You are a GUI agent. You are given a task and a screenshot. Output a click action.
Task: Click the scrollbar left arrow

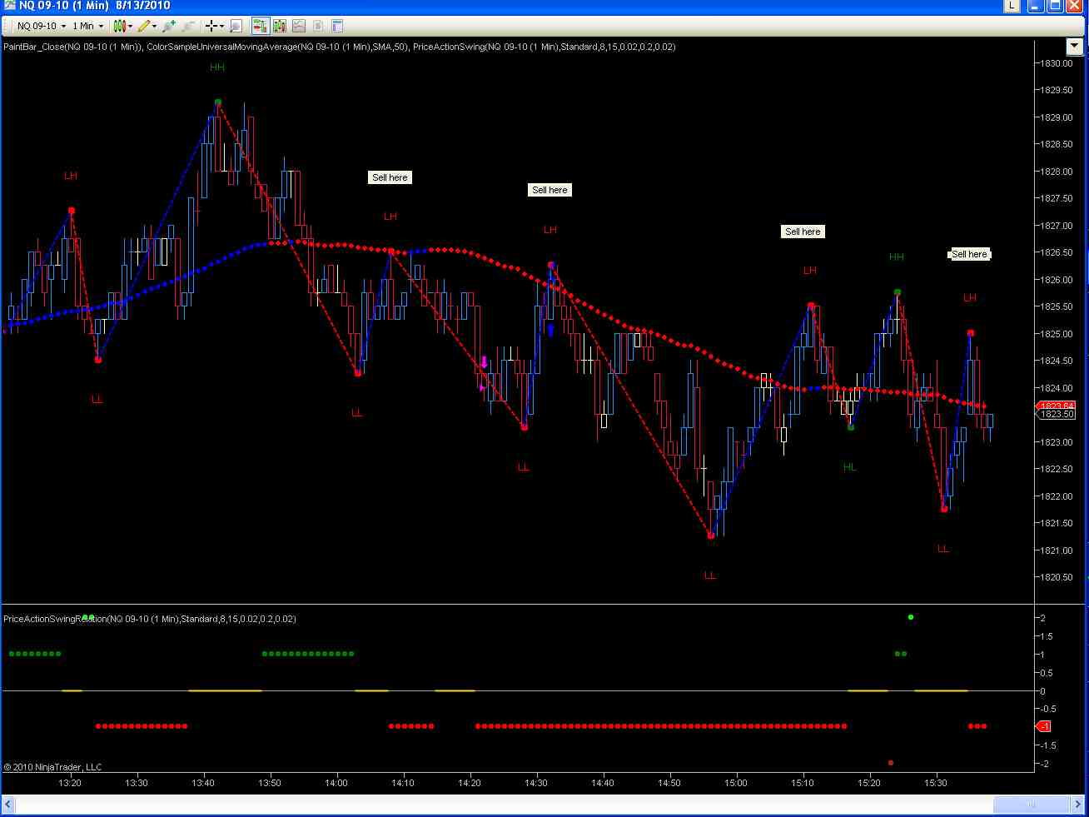[8, 805]
